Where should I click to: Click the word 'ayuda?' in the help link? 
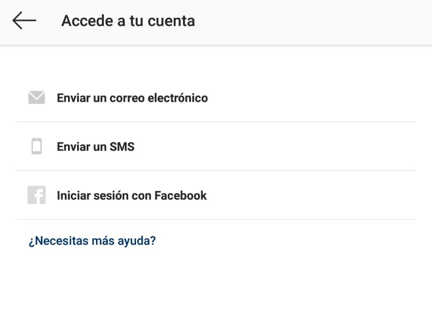coord(137,241)
